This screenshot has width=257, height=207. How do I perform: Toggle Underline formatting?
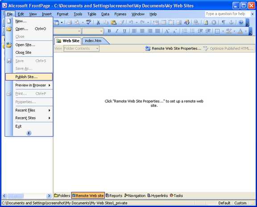[x=124, y=31]
